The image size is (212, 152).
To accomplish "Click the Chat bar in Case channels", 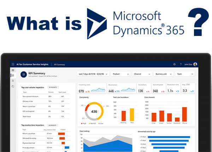I will click(154, 117).
